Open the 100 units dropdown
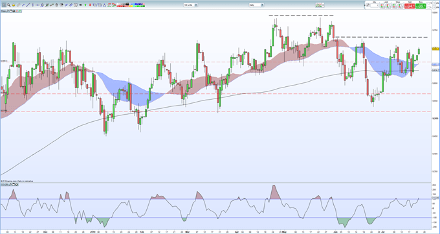Viewport: 440px width, 234px height. pos(191,5)
